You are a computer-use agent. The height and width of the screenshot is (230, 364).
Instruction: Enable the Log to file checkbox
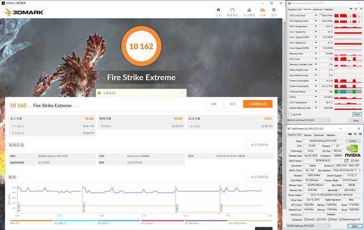click(291, 115)
